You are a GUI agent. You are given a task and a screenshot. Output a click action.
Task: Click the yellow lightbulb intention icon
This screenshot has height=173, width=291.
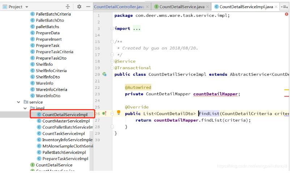[118, 113]
